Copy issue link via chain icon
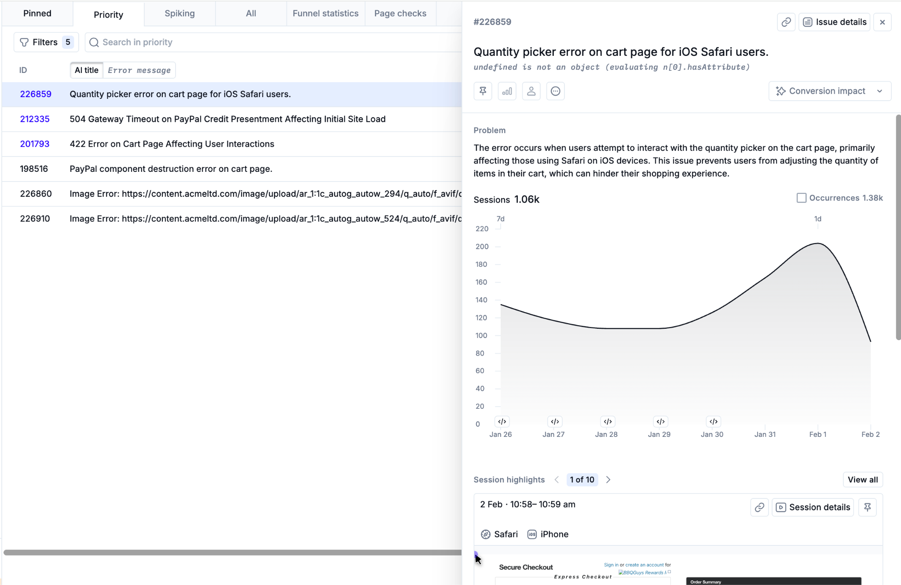 [x=786, y=22]
